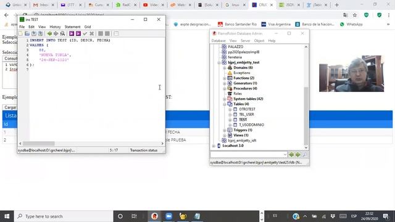This screenshot has height=222, width=395.
Task: Open a new Chrome tab with plus button
Action: coord(336,5)
